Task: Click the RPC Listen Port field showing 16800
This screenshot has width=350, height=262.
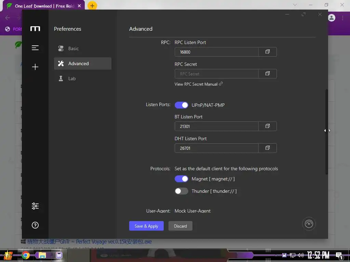Action: click(216, 52)
